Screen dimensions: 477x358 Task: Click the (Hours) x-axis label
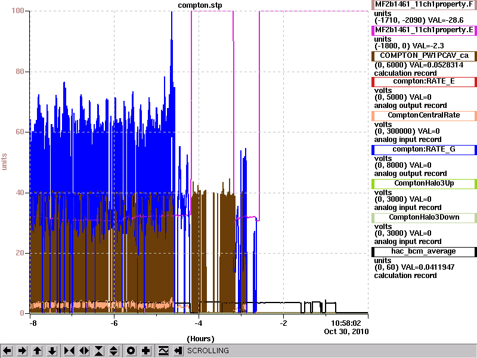[x=200, y=339]
